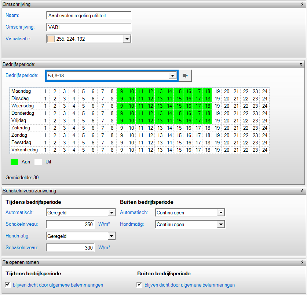Open Automatisch dropdown under Tijdens bedrijfsperiode

[x=112, y=213]
